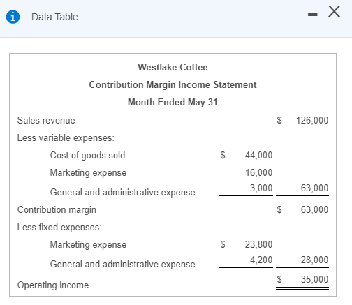Click the Data Table title text

pyautogui.click(x=54, y=17)
